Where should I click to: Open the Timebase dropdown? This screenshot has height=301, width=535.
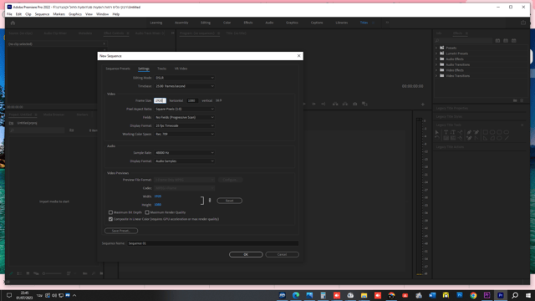pyautogui.click(x=185, y=86)
